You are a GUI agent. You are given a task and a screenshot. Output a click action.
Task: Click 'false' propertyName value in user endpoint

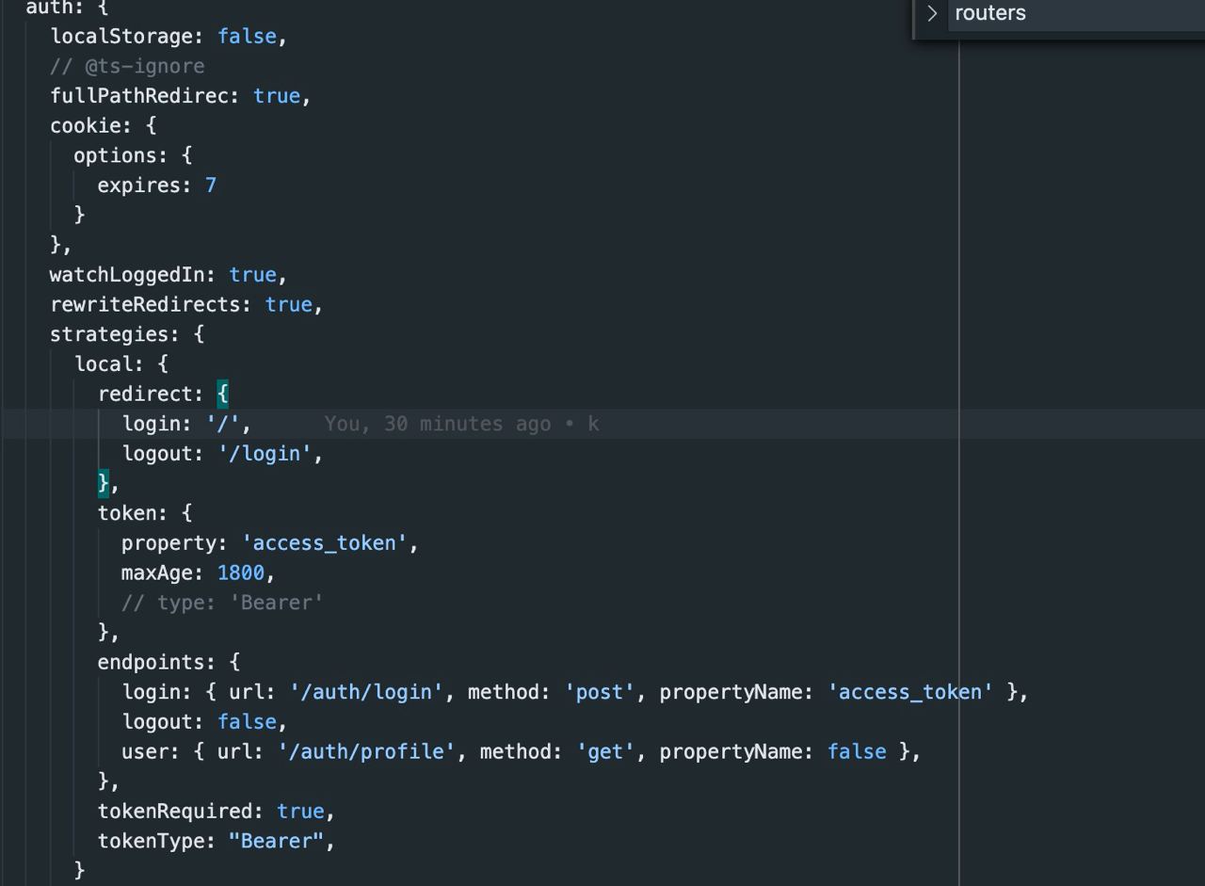coord(857,751)
